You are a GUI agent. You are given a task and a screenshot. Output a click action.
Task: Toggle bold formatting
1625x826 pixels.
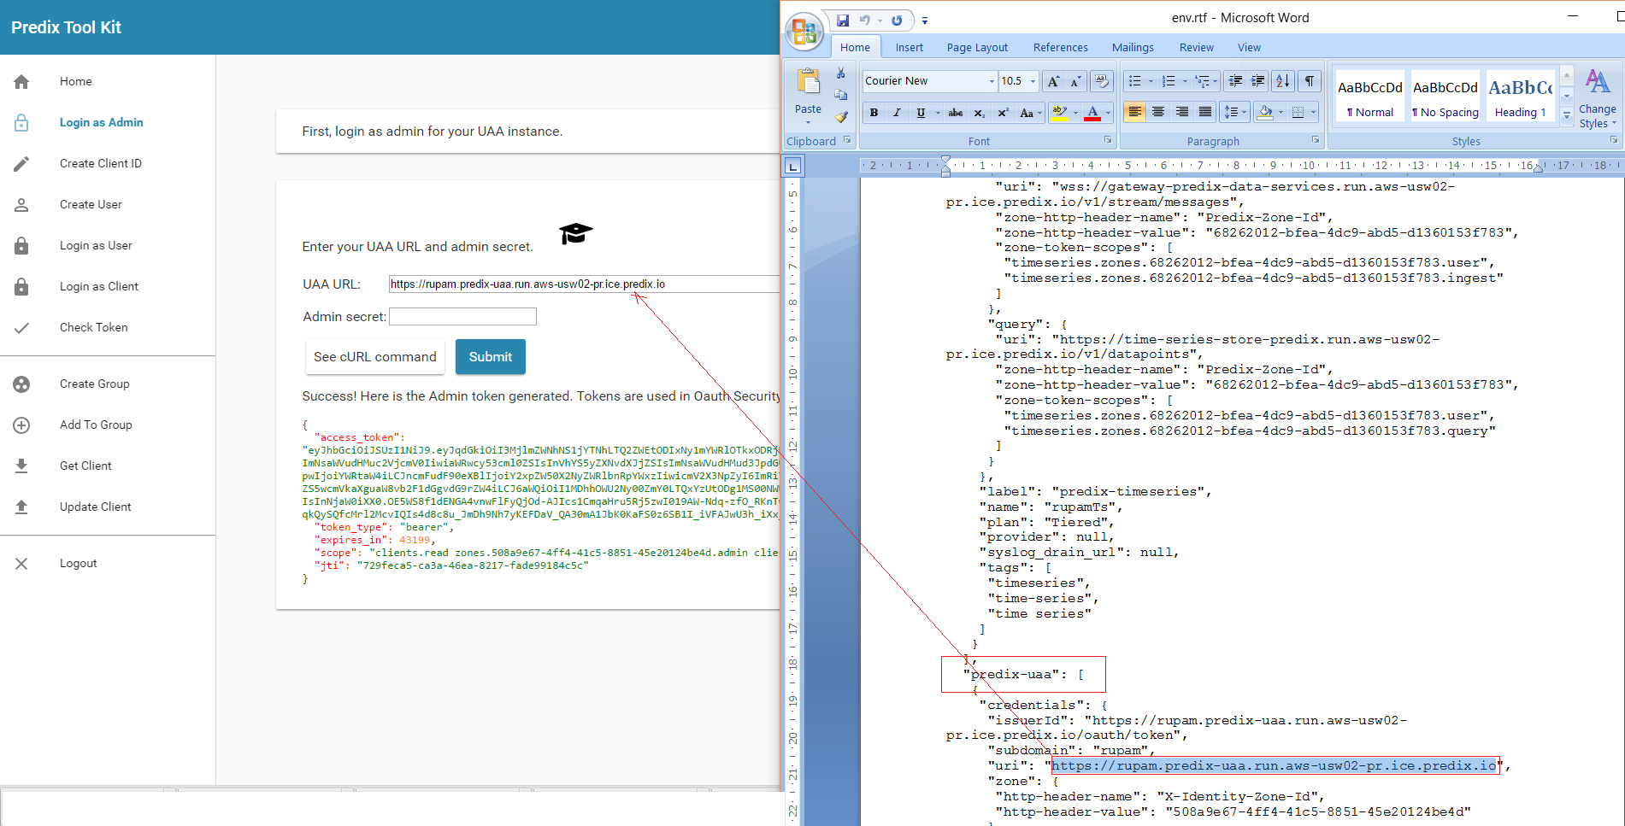tap(874, 113)
